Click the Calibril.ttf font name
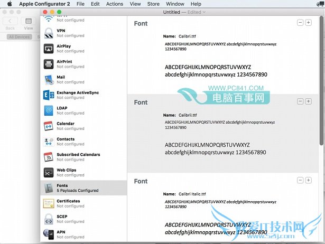 (x=188, y=115)
